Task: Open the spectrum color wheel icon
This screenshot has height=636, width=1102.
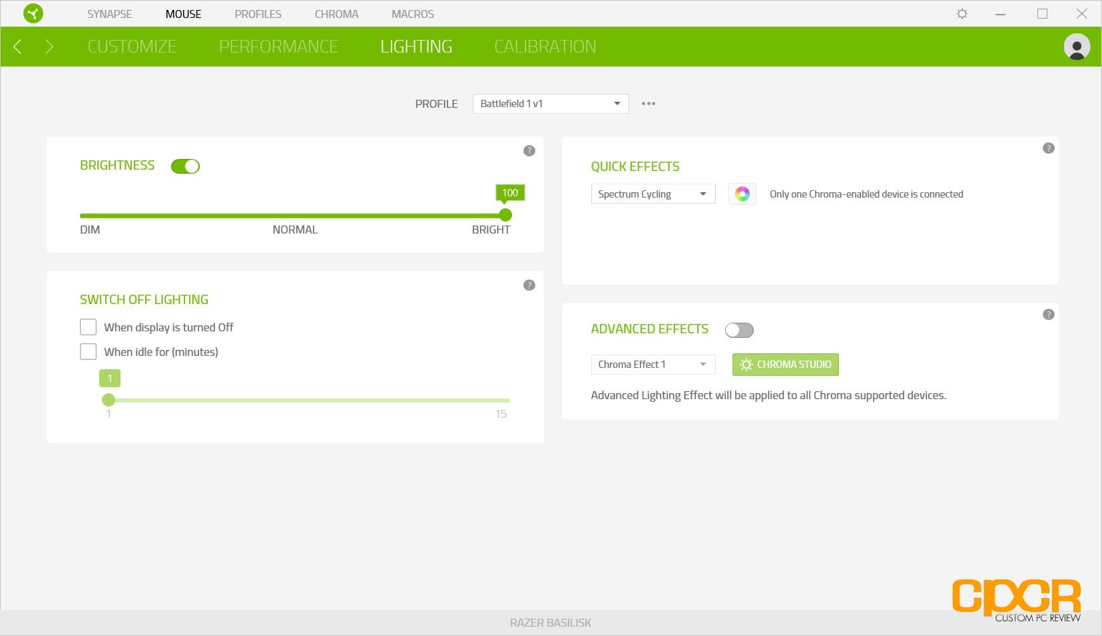Action: (742, 194)
